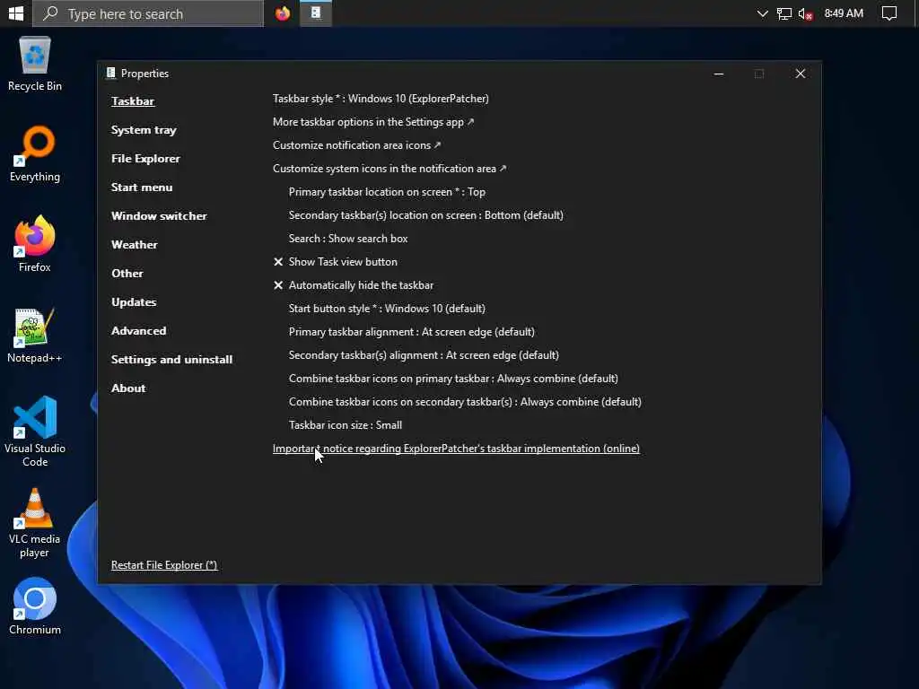Open the Windows Start button

[x=16, y=13]
